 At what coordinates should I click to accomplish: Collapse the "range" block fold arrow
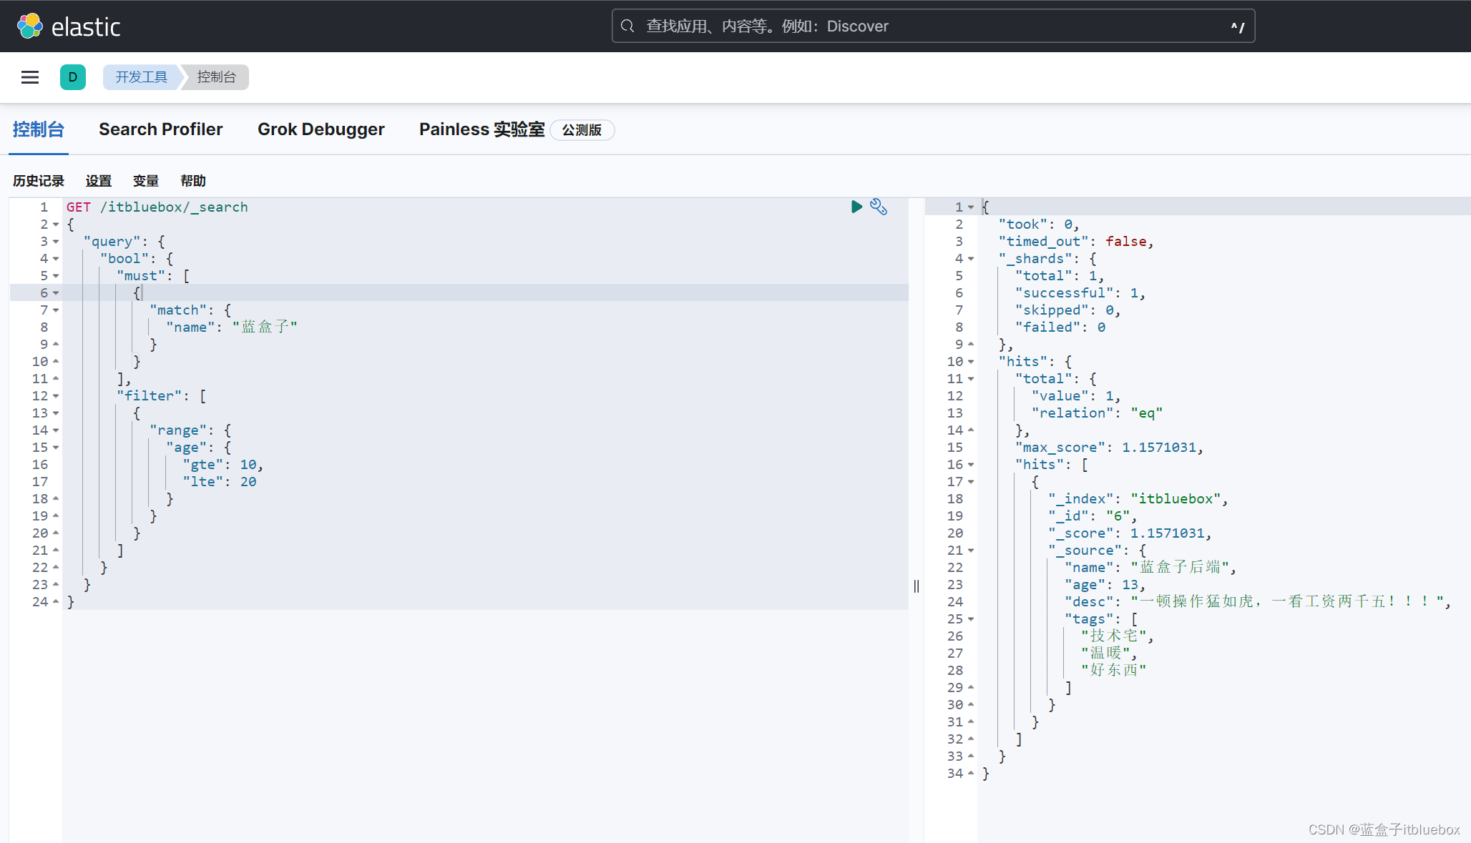tap(56, 430)
